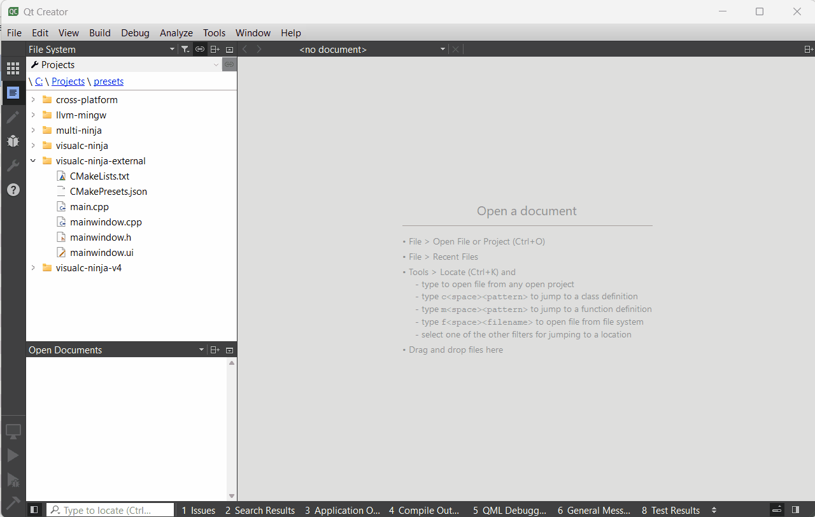Click the presets breadcrumb link
Image resolution: width=815 pixels, height=517 pixels.
(x=108, y=81)
